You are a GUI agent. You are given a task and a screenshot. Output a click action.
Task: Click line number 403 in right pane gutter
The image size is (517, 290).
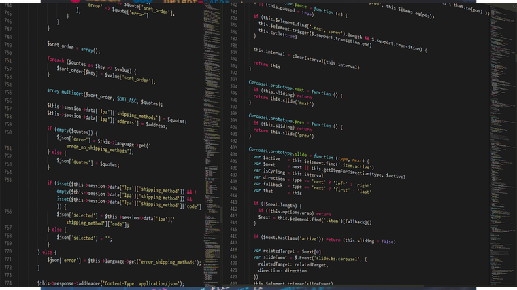tap(233, 147)
